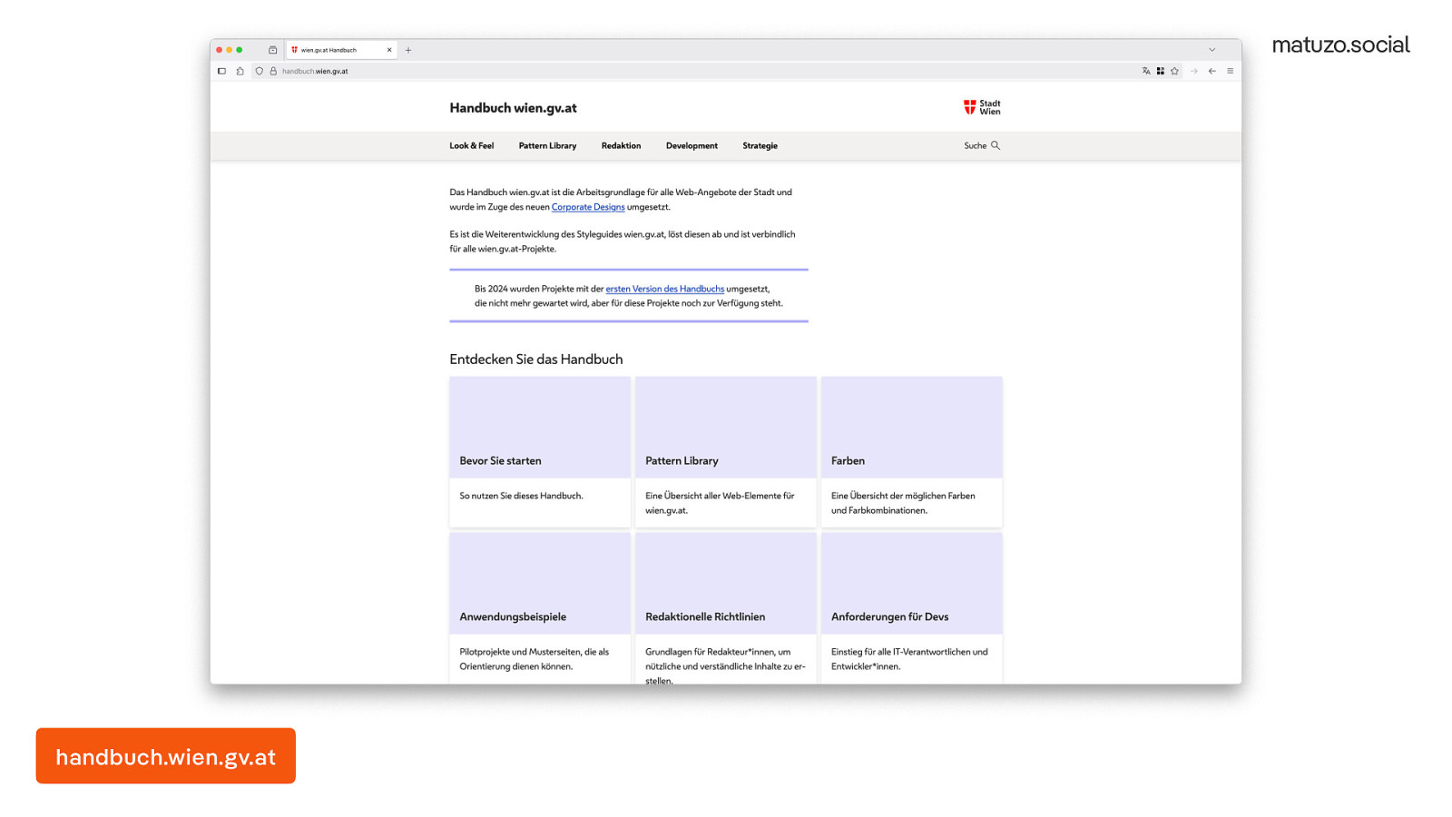Open the Redaktionelle Richtlinien card
Image resolution: width=1452 pixels, height=817 pixels.
[726, 608]
